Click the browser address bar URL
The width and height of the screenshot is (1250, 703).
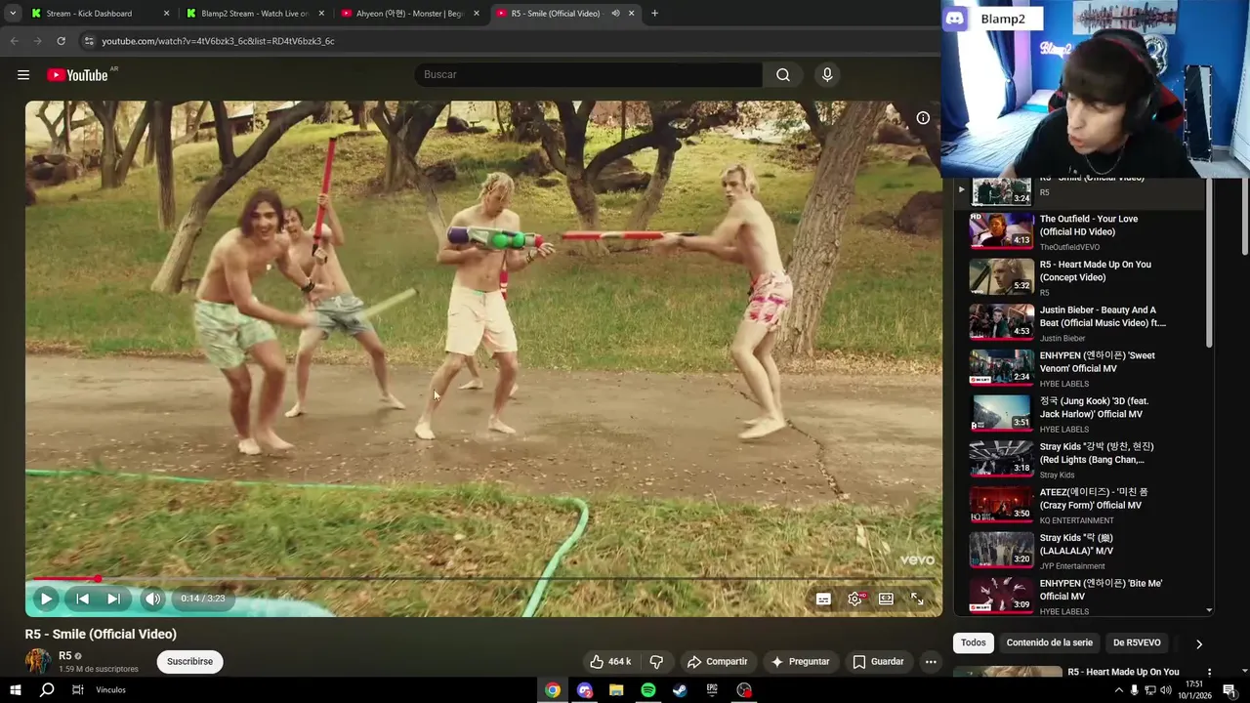pos(218,41)
